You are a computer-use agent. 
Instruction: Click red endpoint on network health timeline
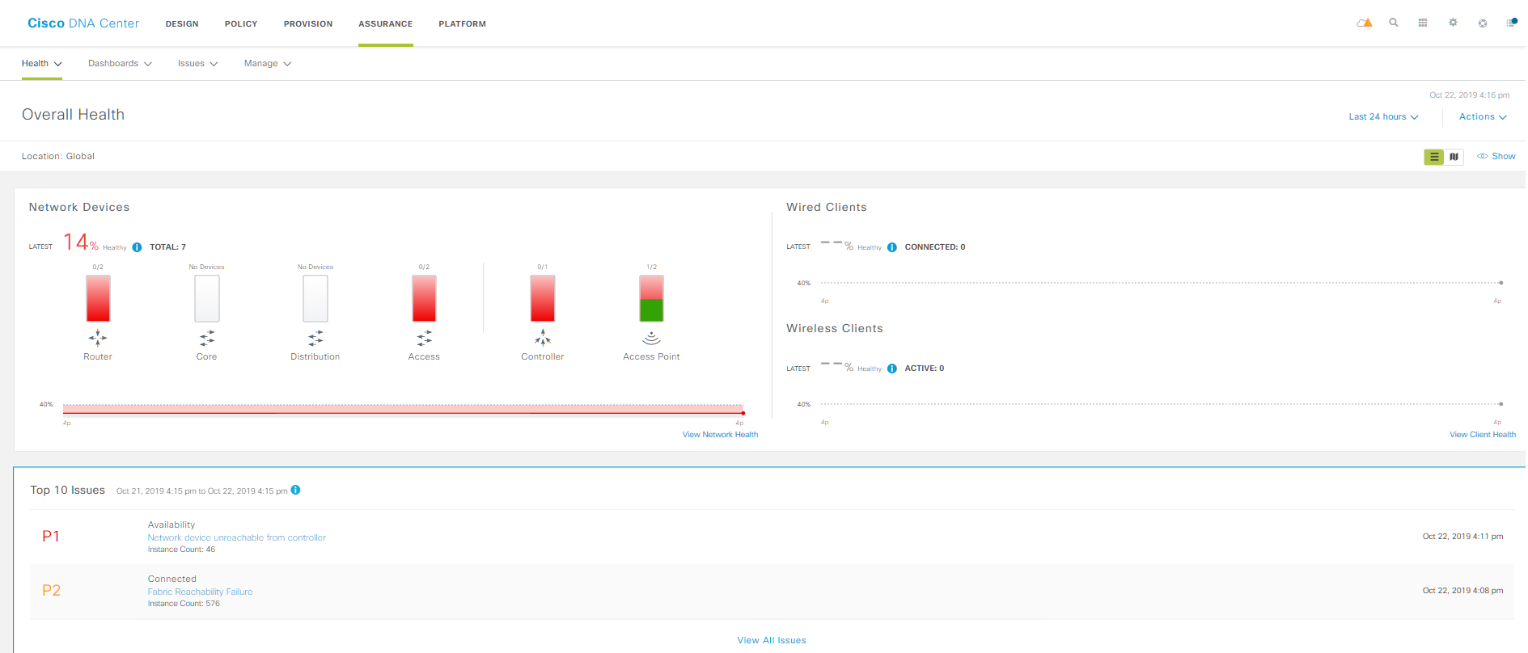tap(743, 413)
